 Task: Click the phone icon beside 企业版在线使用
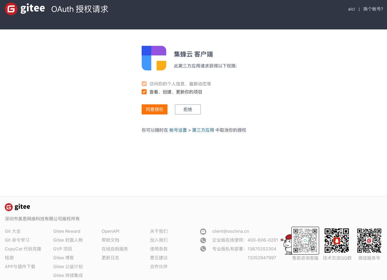[x=203, y=240]
